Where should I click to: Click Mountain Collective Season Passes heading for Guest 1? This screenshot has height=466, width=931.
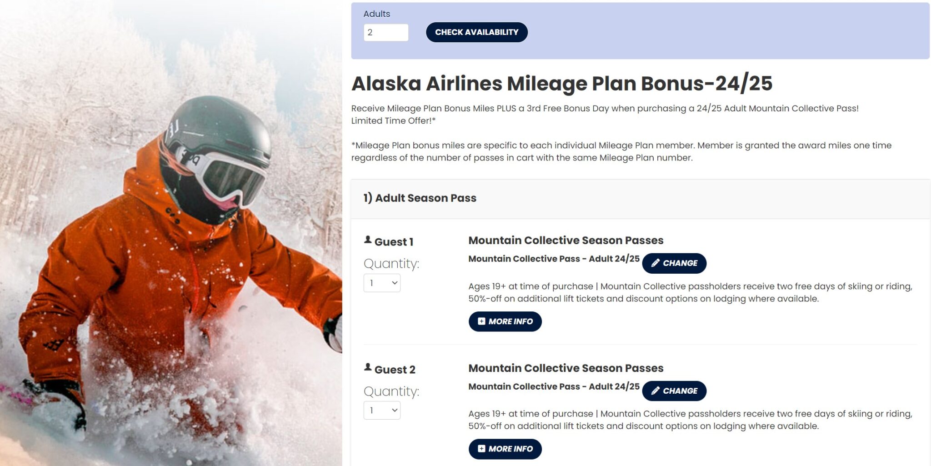[x=566, y=240]
